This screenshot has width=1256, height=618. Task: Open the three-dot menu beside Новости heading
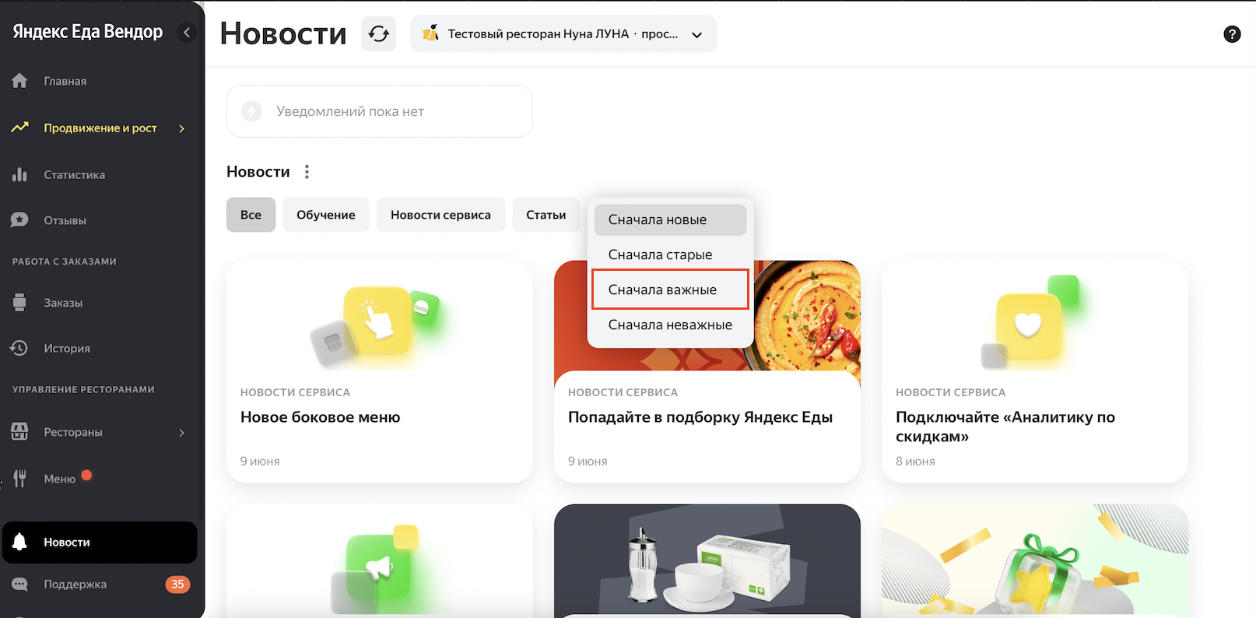[307, 172]
